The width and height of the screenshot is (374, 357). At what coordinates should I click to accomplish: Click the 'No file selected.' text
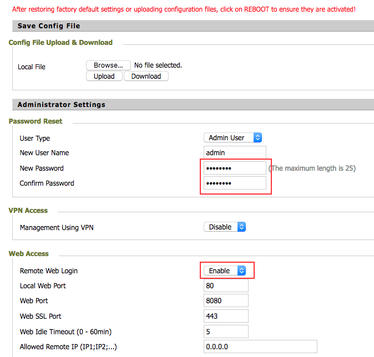tap(158, 65)
